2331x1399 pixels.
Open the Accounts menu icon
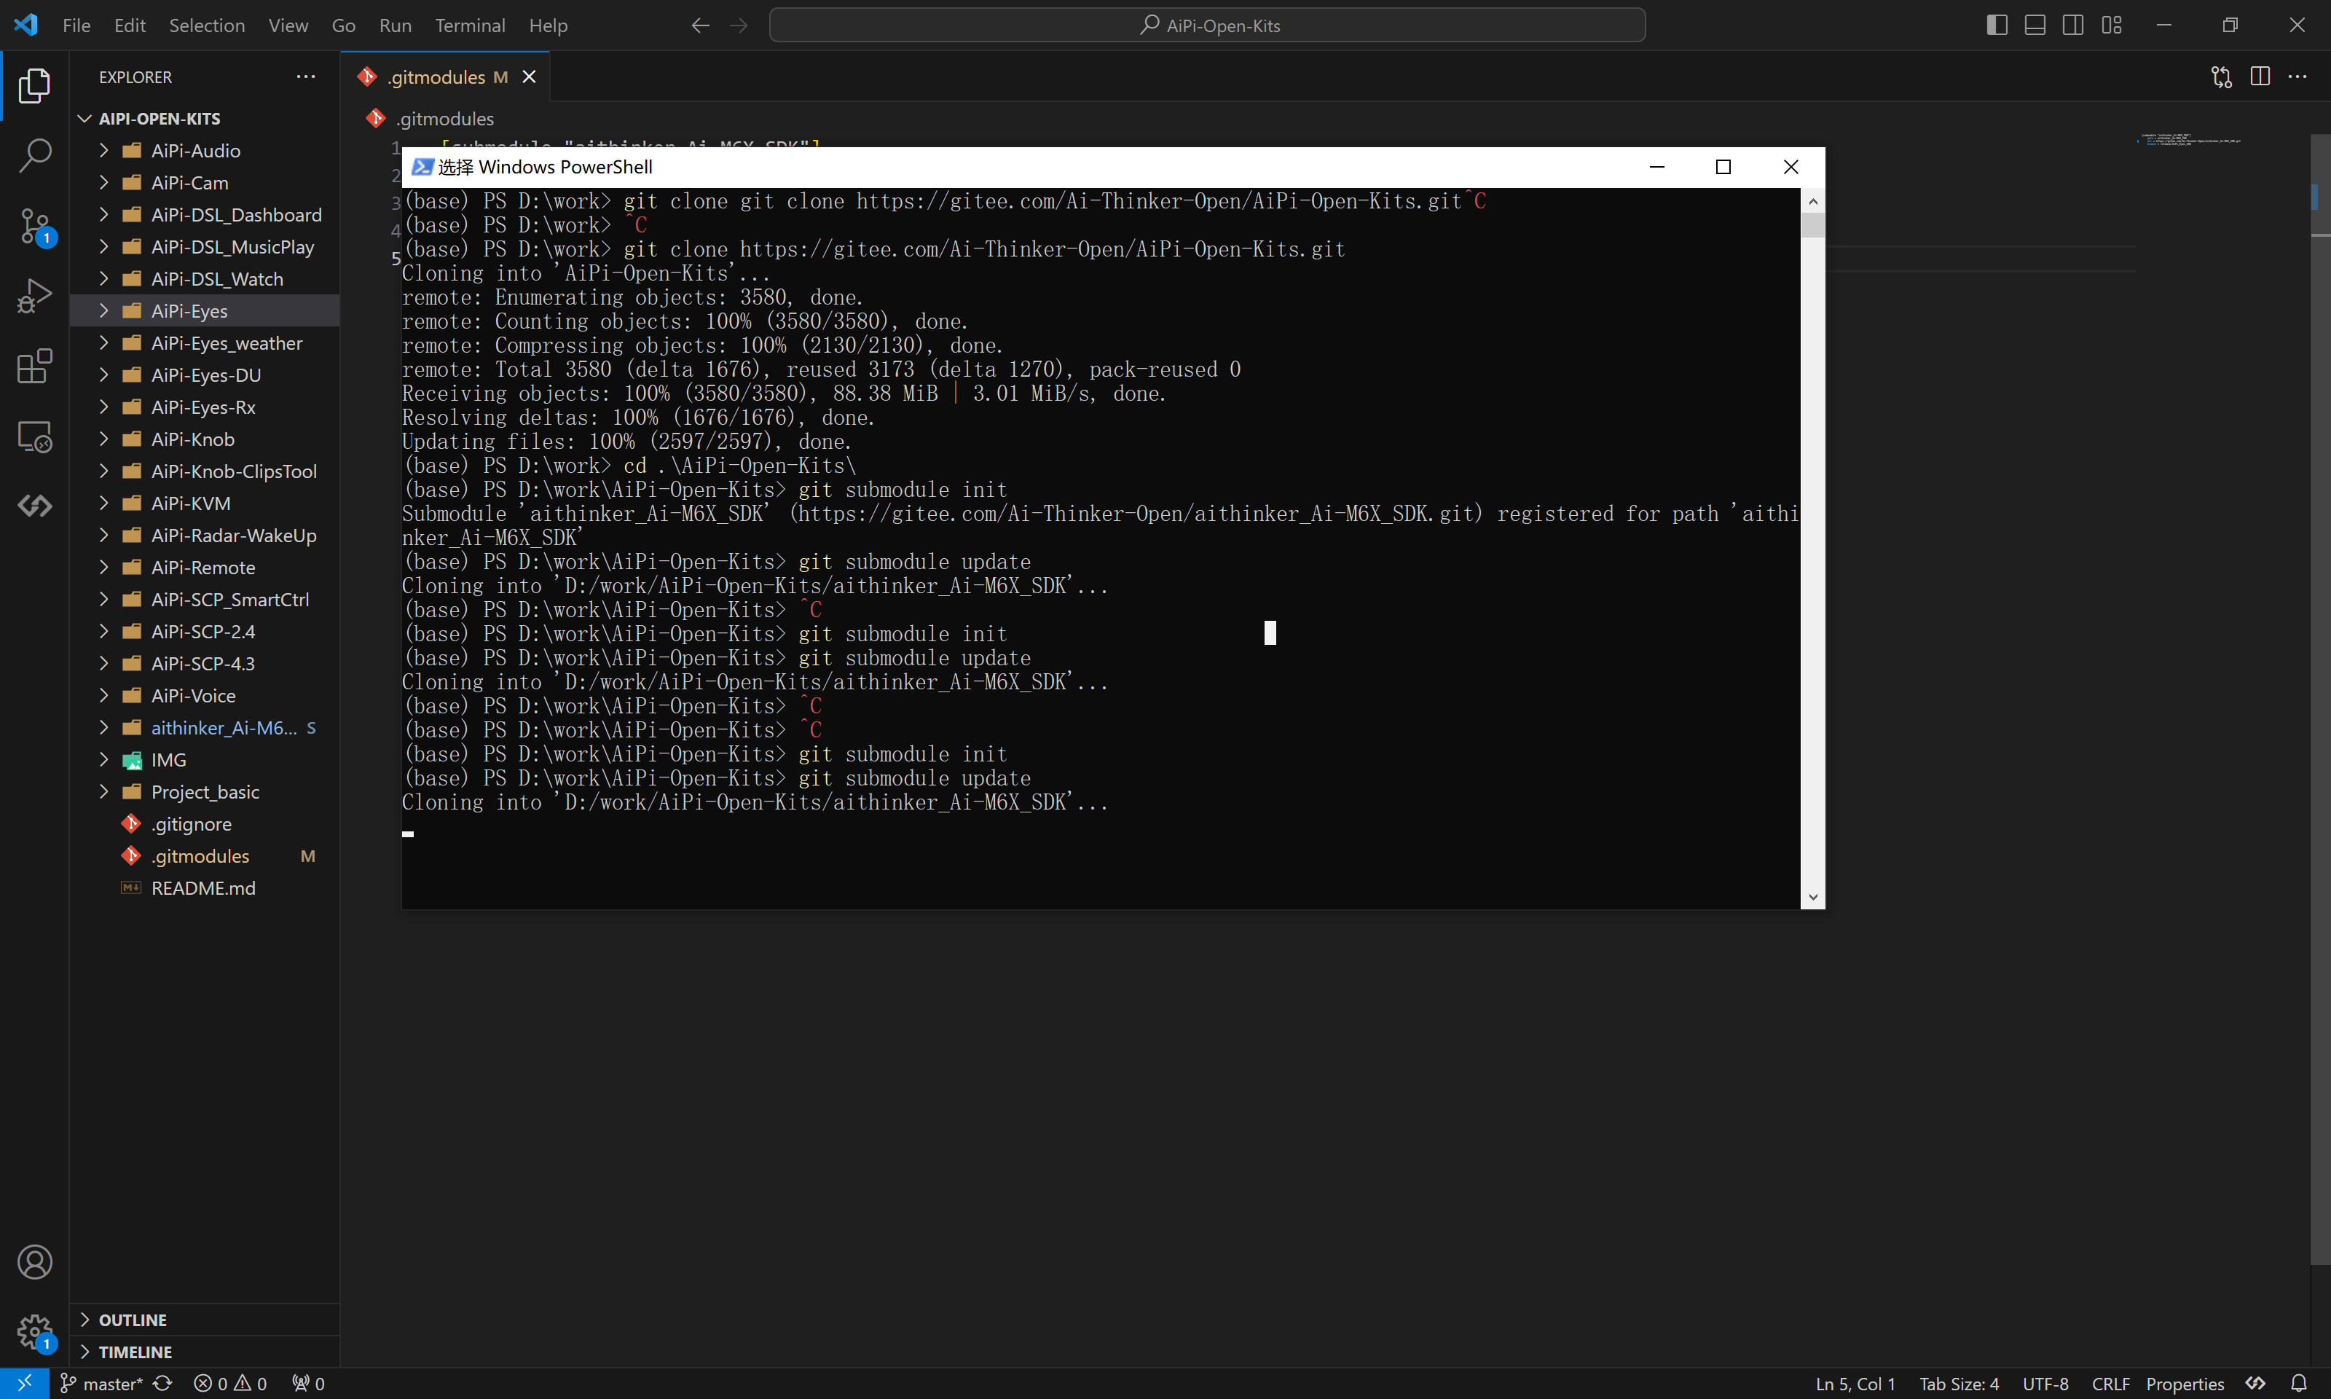(35, 1262)
